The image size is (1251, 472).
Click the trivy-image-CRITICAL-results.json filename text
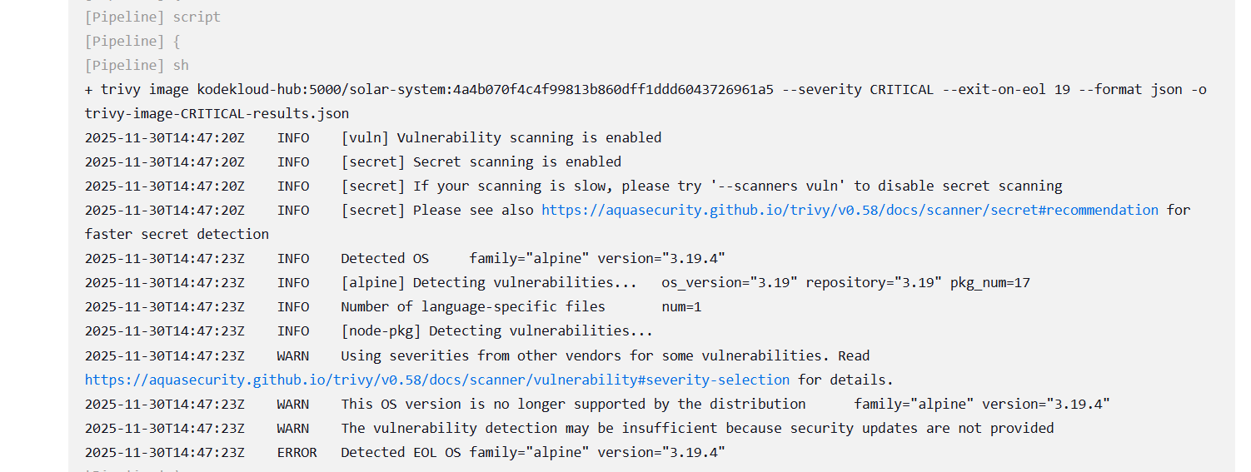point(217,113)
